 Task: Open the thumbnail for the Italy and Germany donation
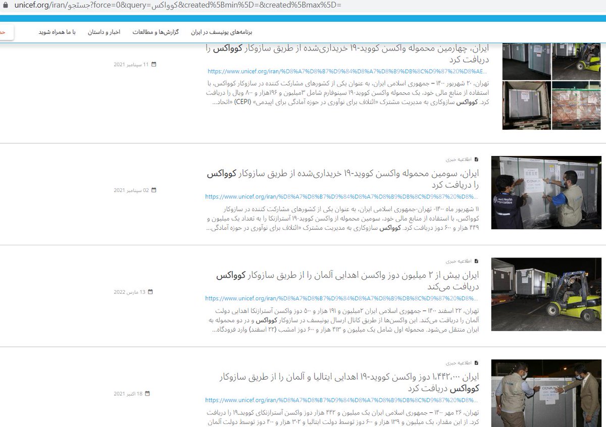(x=546, y=393)
